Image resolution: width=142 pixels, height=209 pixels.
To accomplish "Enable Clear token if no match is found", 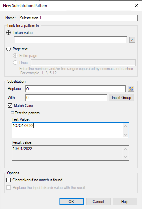I will click(x=9, y=180).
